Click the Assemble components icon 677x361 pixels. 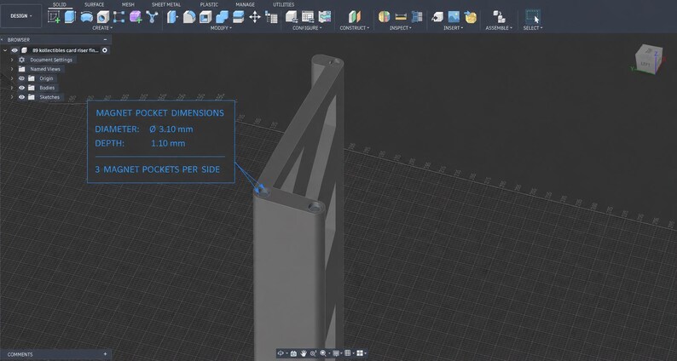click(x=499, y=17)
